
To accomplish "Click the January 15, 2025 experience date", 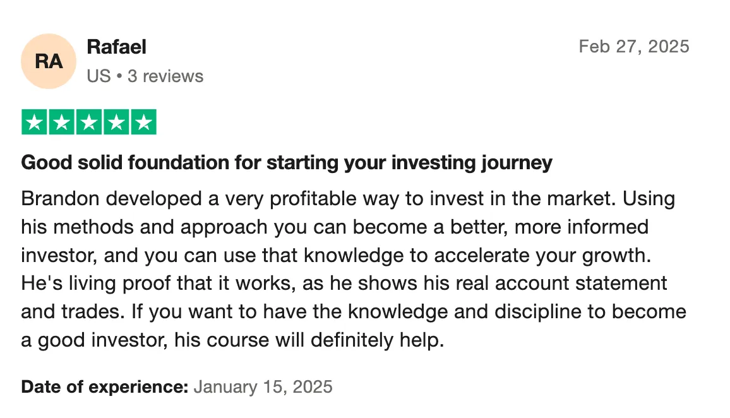I will [x=263, y=387].
